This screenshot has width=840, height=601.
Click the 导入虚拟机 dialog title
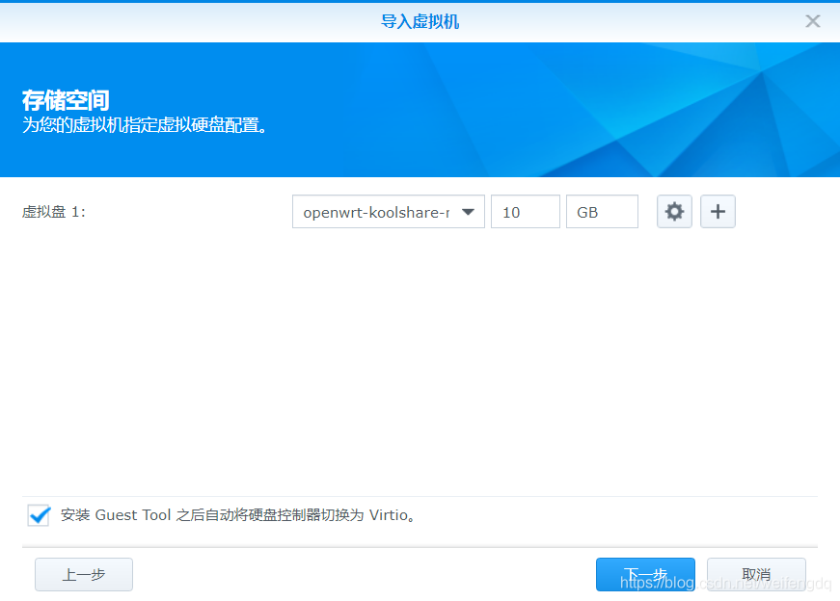pos(420,20)
